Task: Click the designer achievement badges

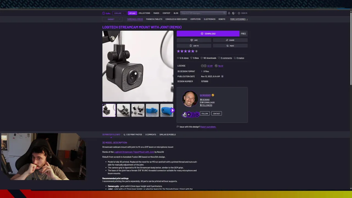Action: click(191, 114)
